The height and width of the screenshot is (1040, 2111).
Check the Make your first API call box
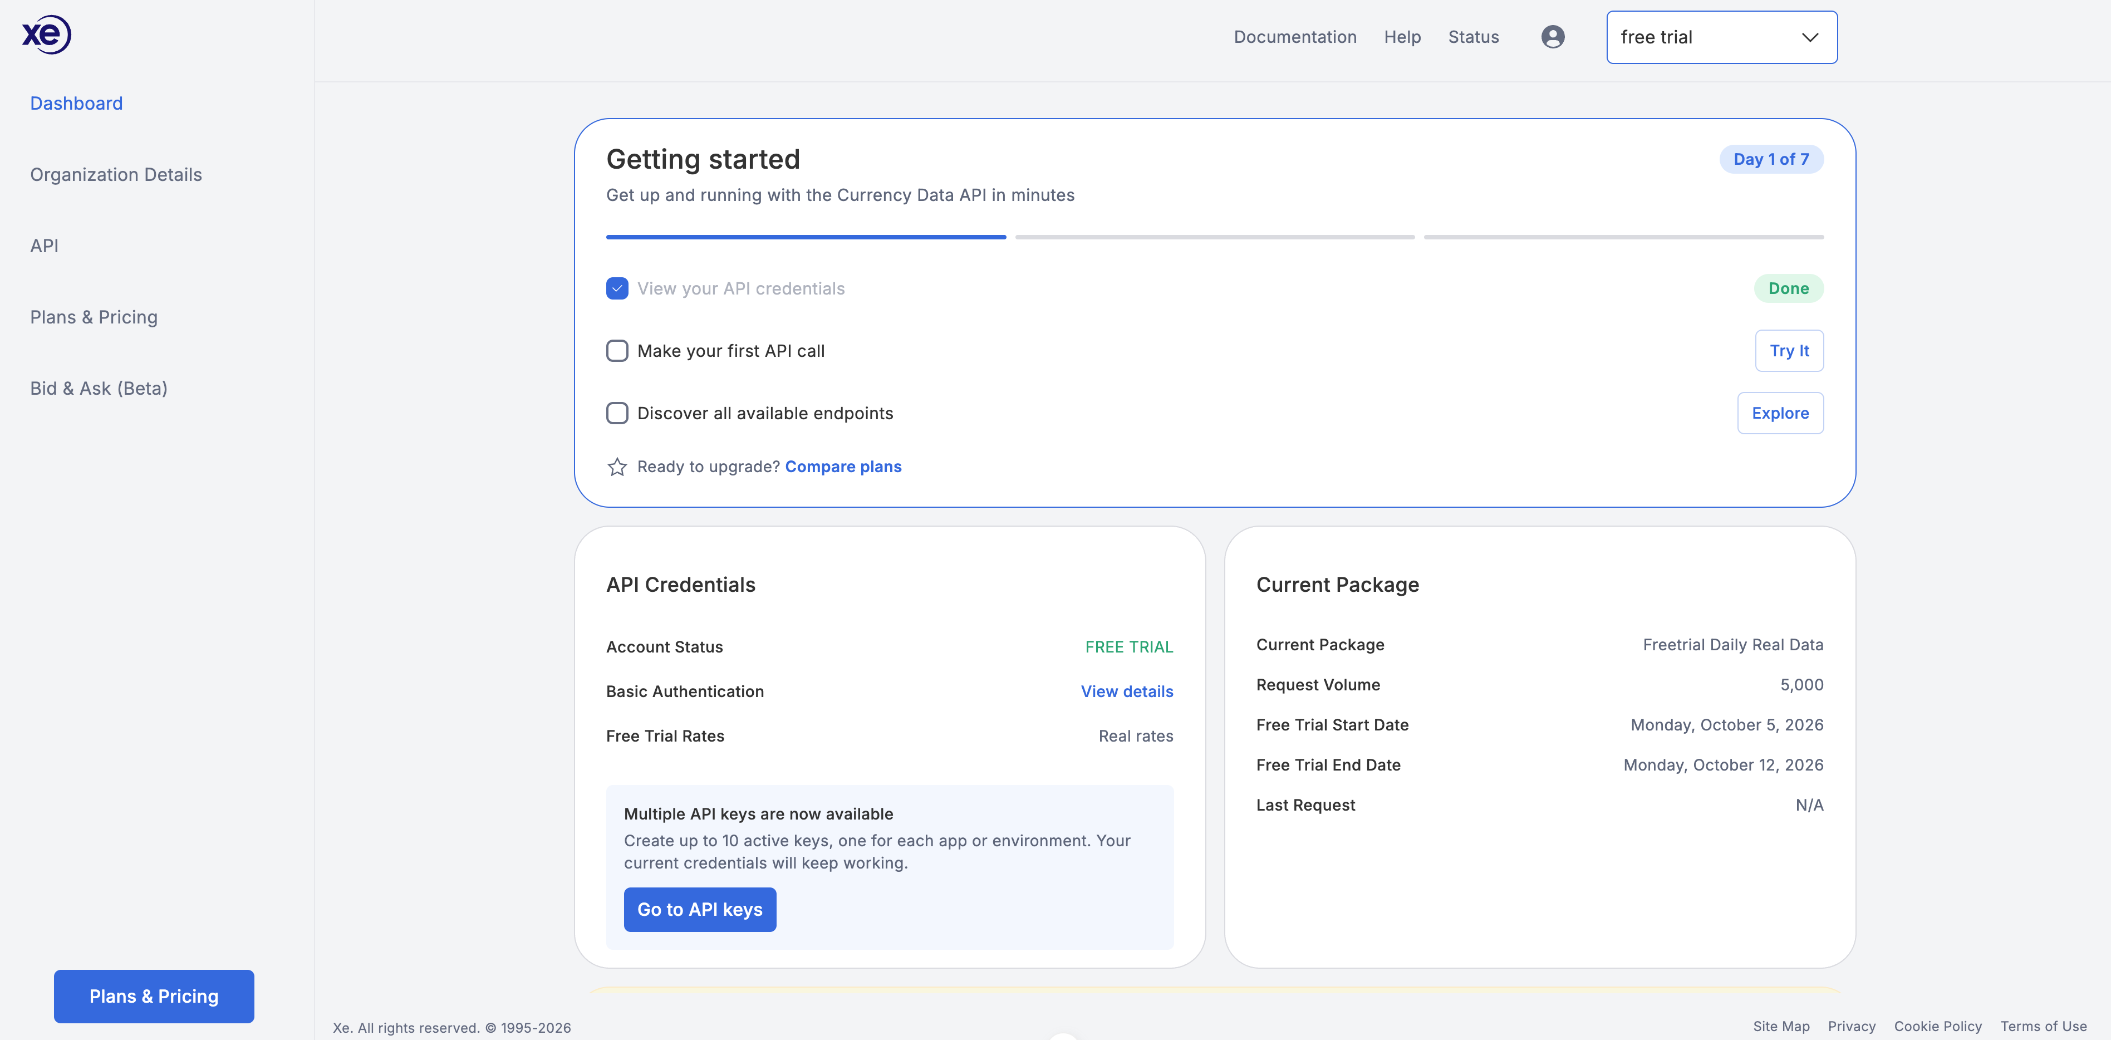coord(617,351)
